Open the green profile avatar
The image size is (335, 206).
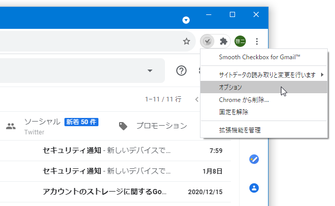(x=240, y=41)
